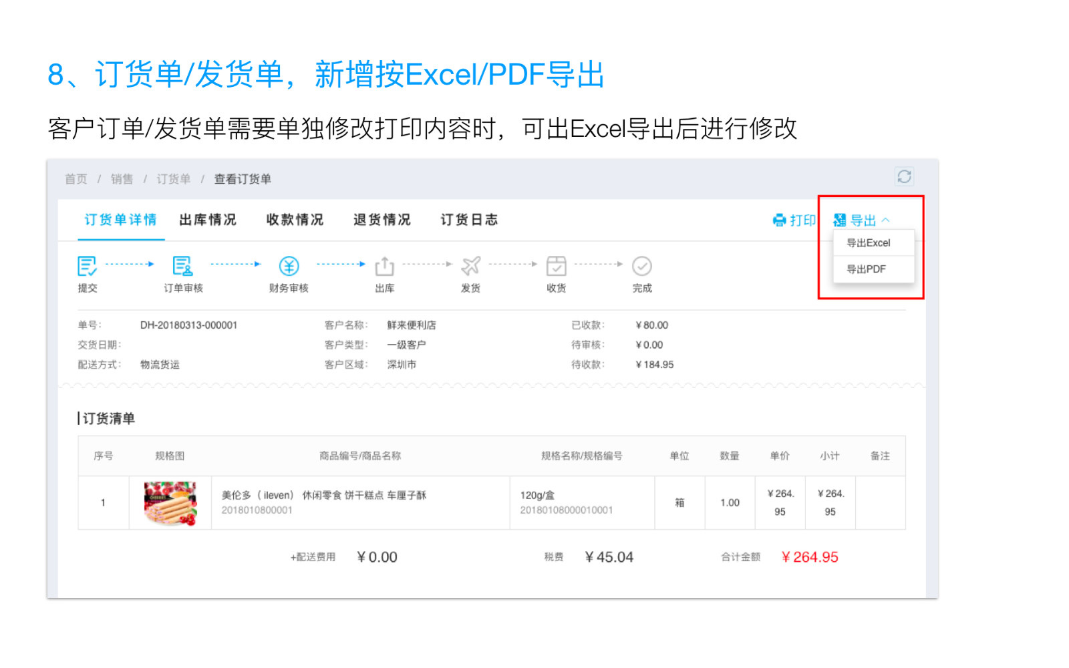1069x668 pixels.
Task: Click the 订单审核 step icon
Action: pyautogui.click(x=182, y=266)
